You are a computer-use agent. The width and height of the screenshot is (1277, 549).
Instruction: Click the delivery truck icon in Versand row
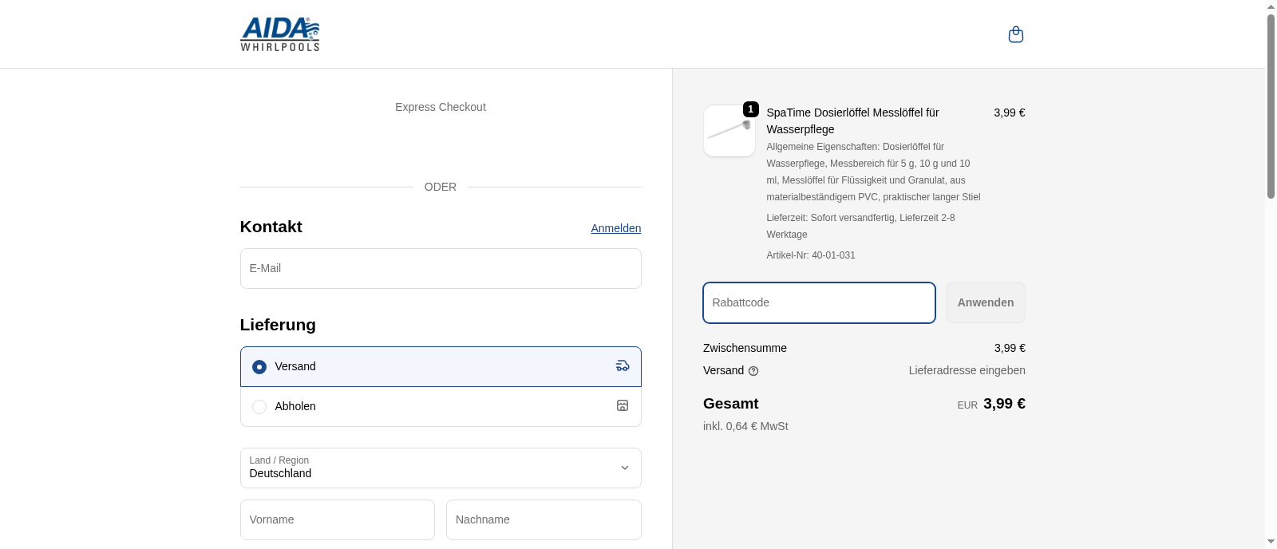[623, 366]
